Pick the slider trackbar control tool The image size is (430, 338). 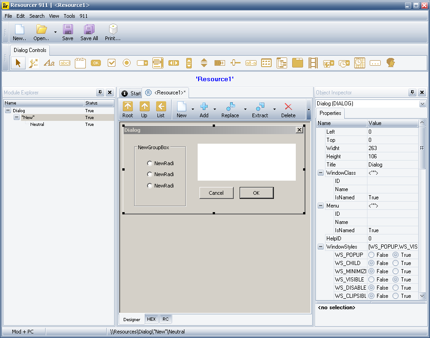236,63
